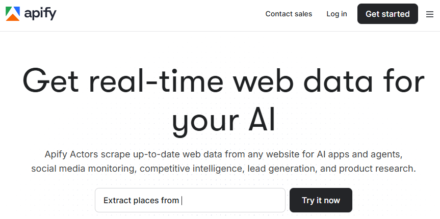Click the blinking text cursor in the prompt box

(x=182, y=200)
